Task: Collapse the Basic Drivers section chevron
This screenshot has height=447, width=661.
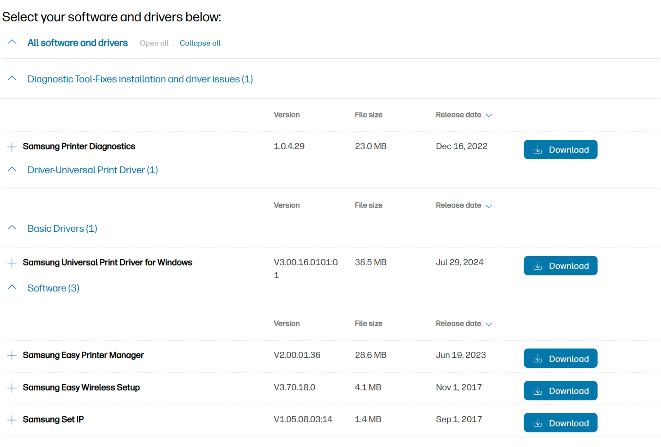Action: [12, 228]
